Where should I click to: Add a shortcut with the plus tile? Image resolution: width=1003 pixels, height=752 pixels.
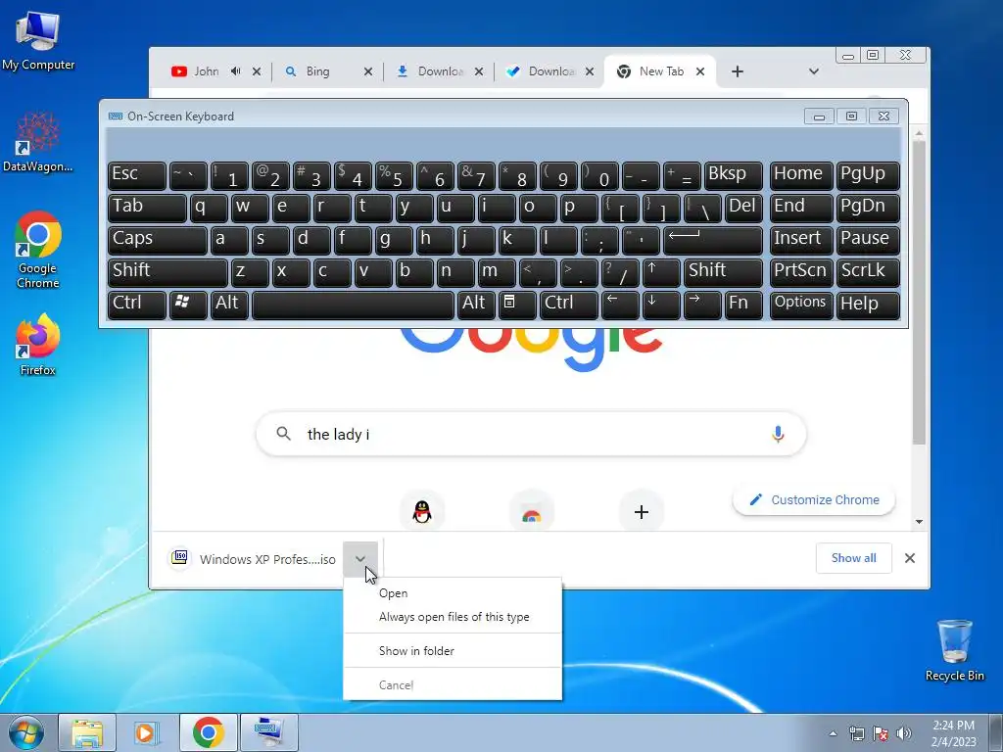(641, 511)
